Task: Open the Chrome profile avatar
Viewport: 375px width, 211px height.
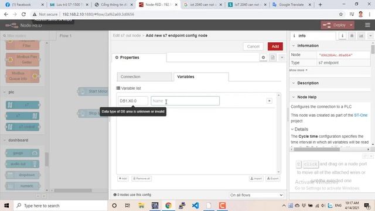Action: pyautogui.click(x=361, y=14)
